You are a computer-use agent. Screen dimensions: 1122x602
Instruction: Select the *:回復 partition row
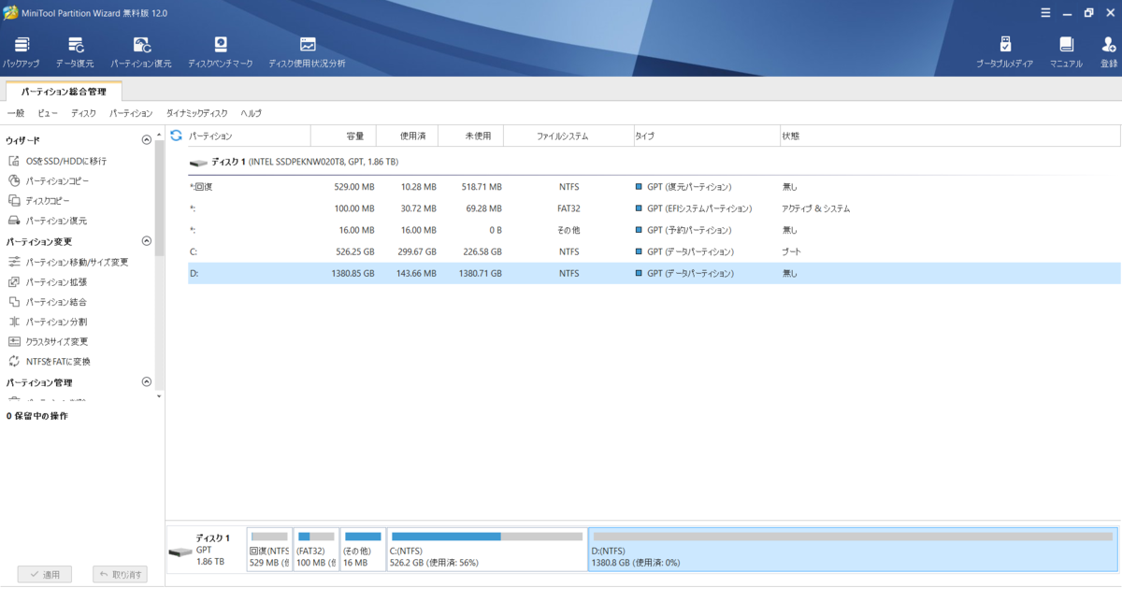click(654, 187)
